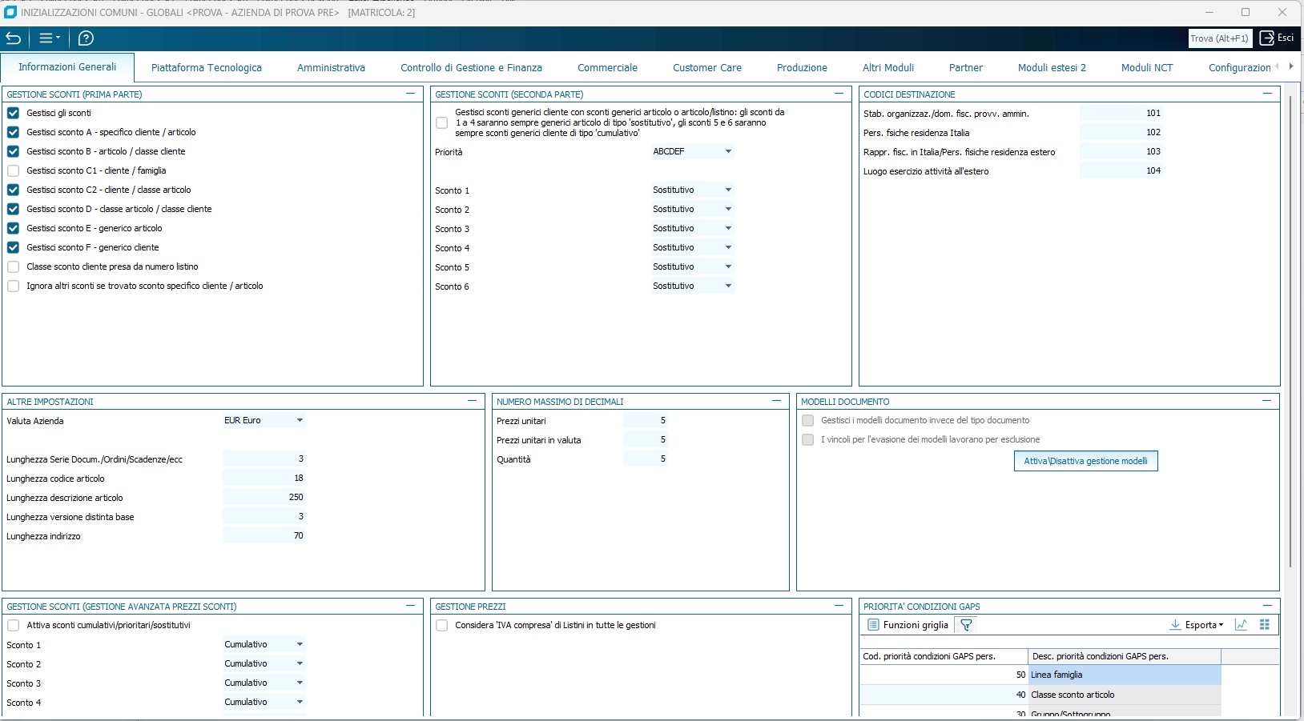Open the chart view icon in GAPS grid

[1241, 625]
